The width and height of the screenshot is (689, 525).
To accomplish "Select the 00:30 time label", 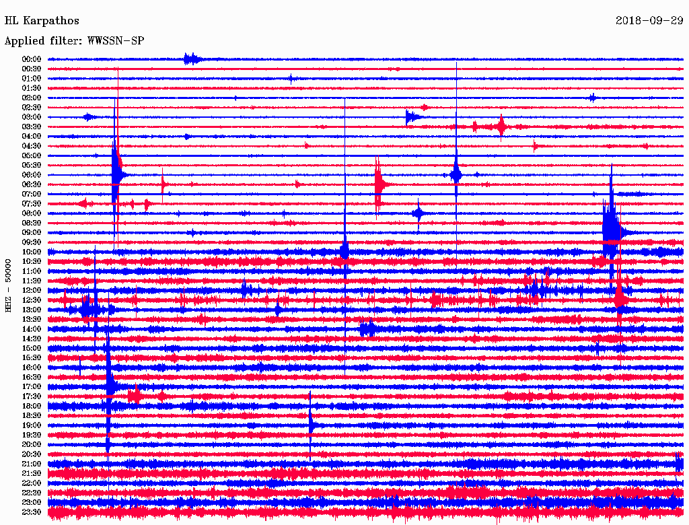I will click(x=32, y=69).
